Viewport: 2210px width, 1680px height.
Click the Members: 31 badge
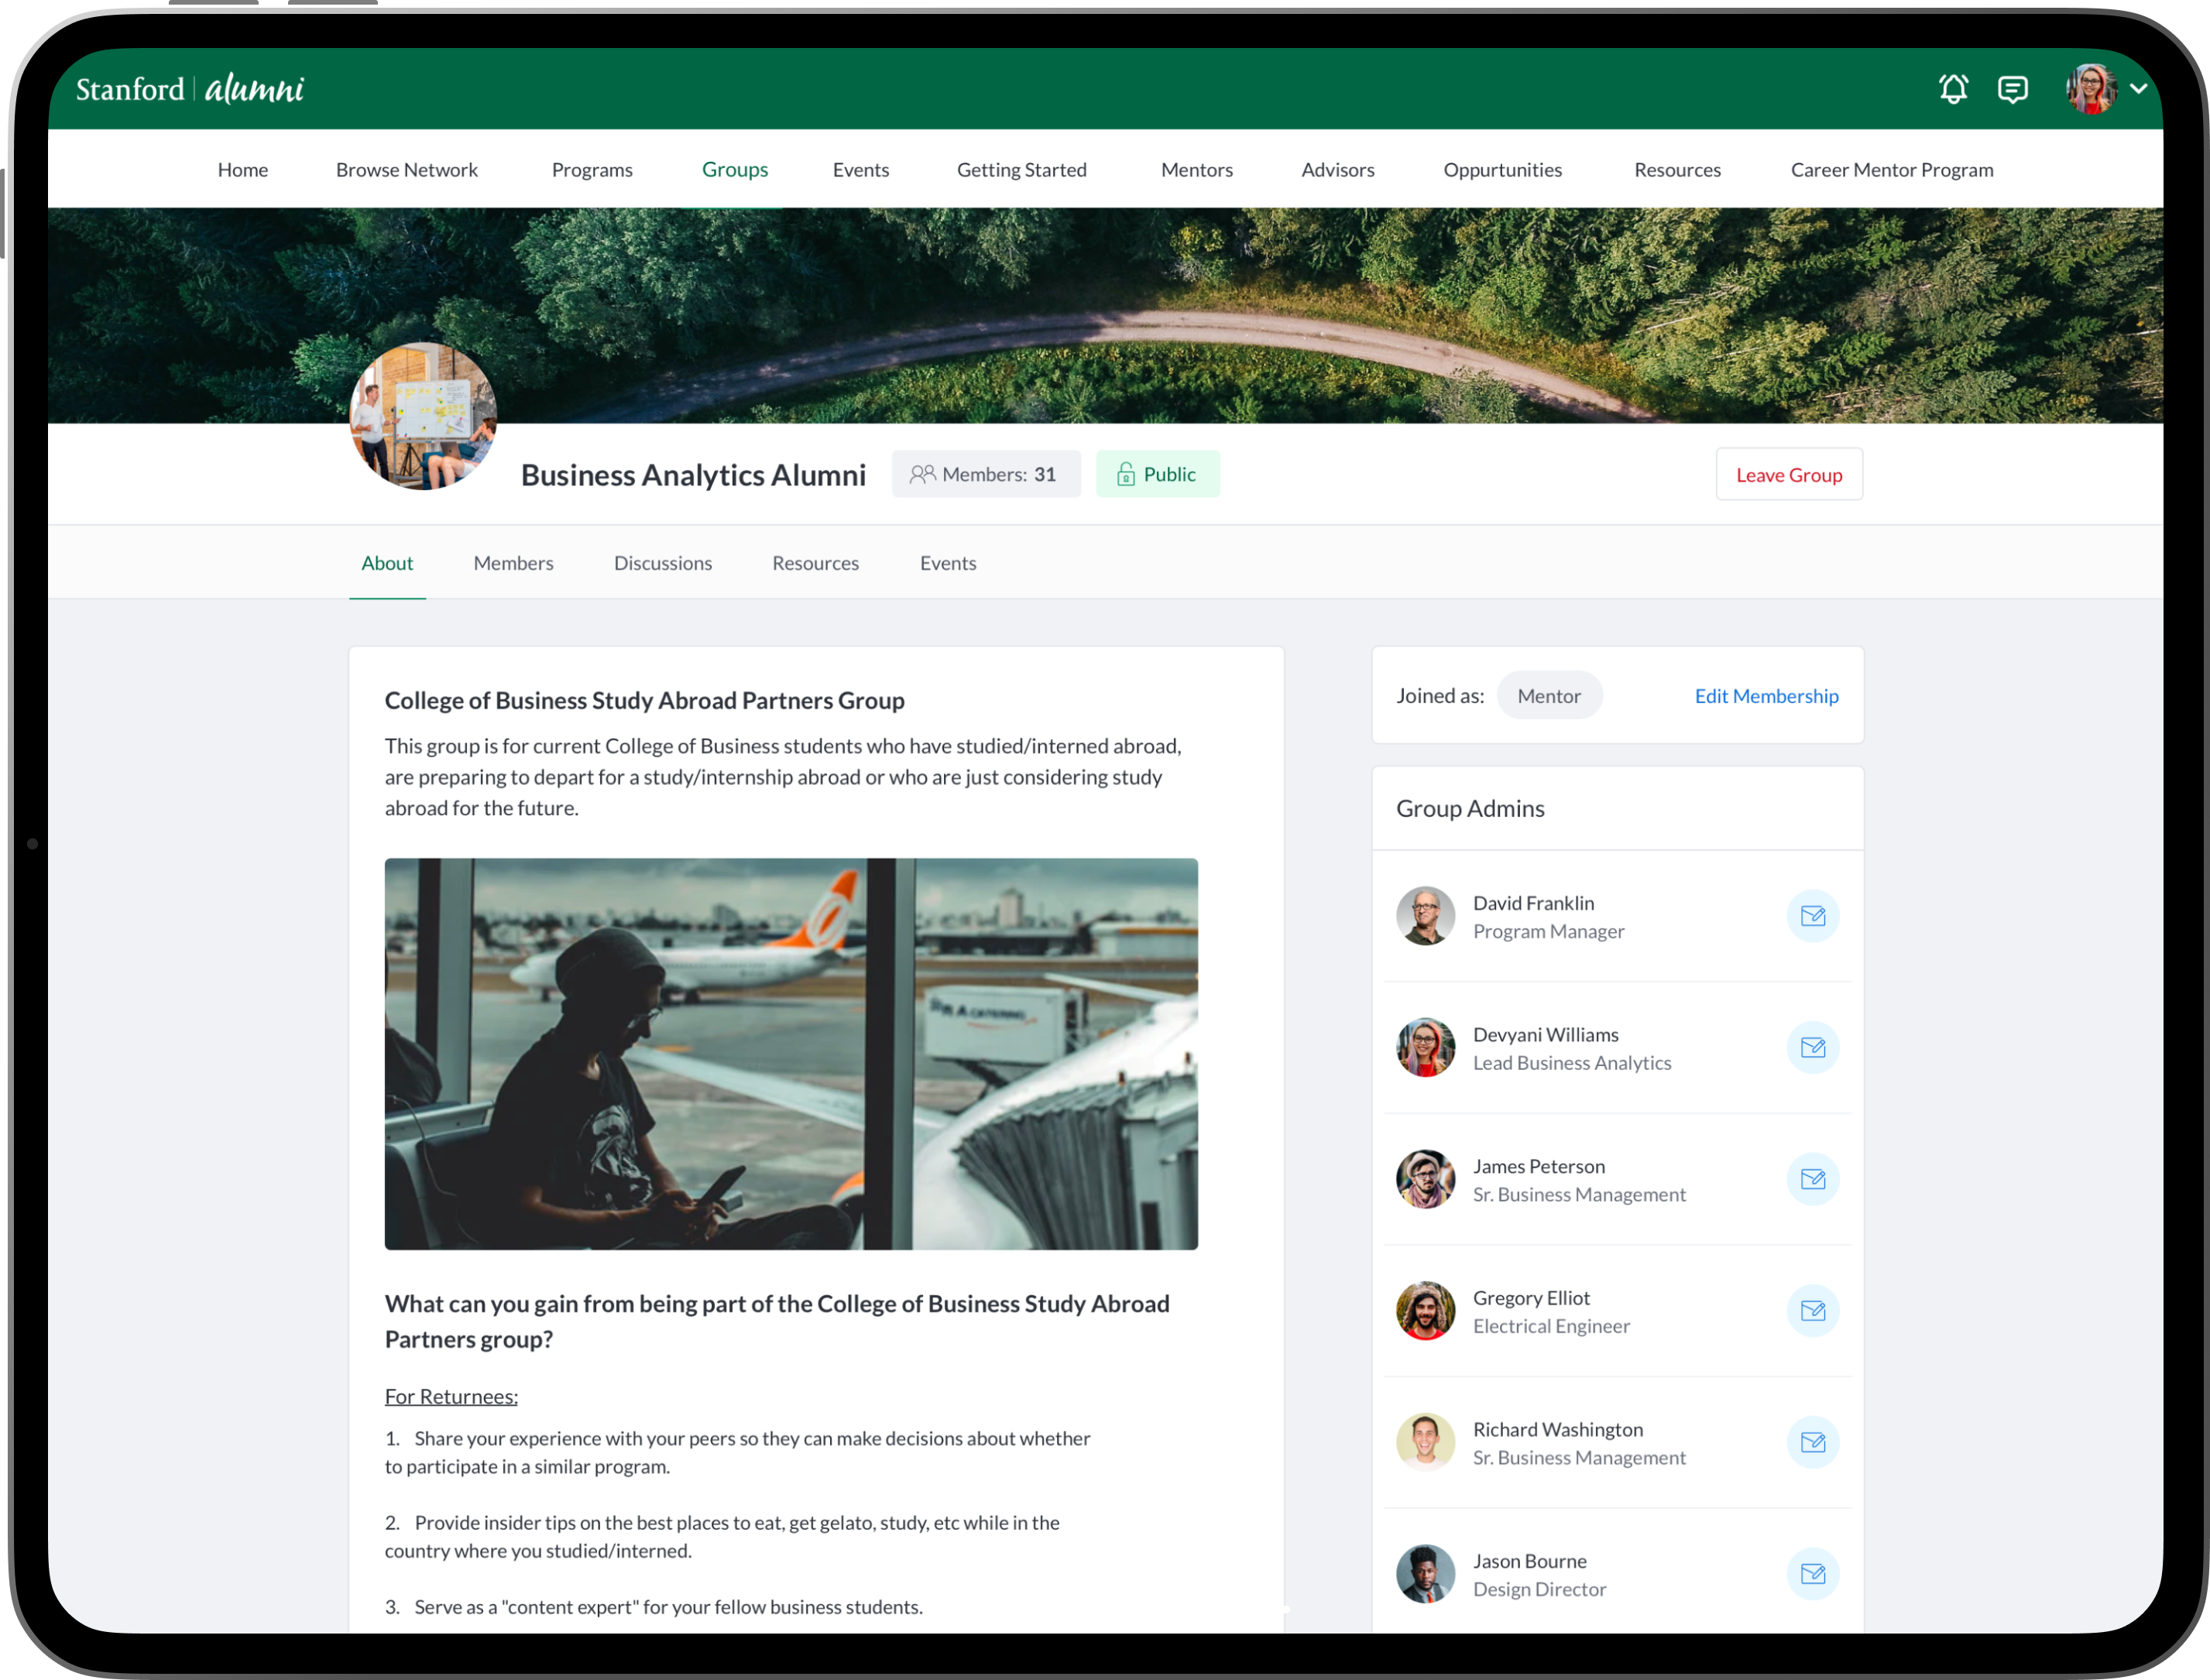(985, 474)
